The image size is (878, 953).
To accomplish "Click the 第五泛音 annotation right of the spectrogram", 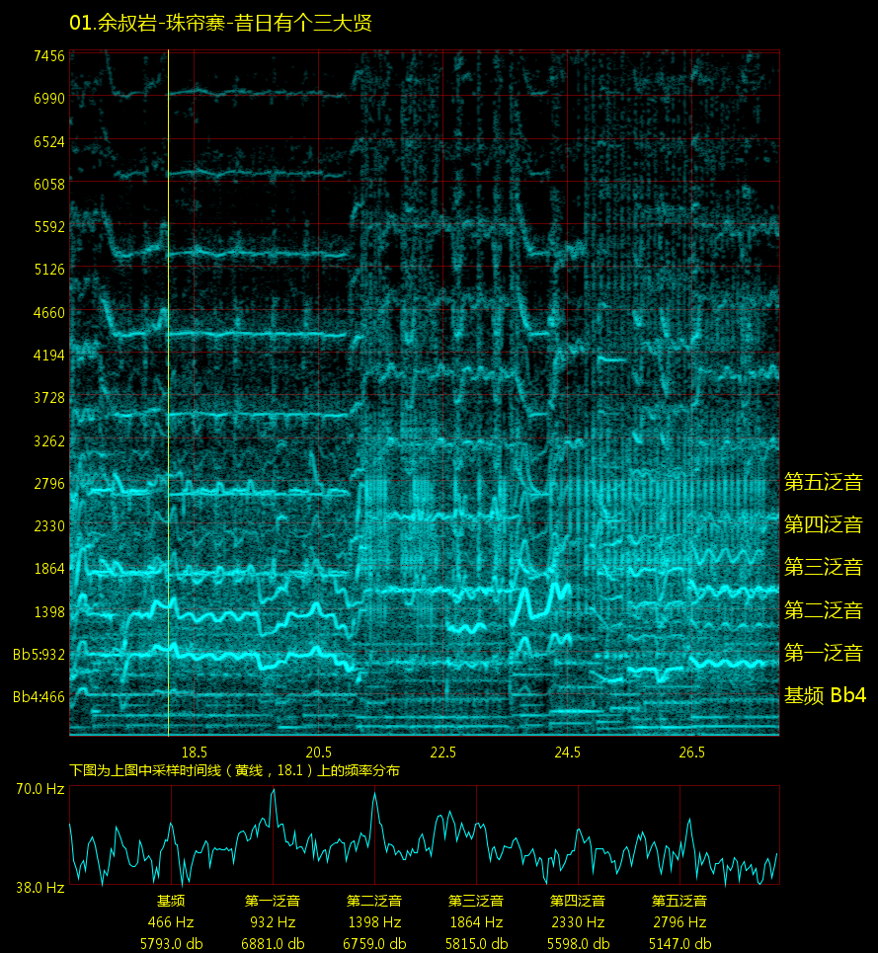I will [x=823, y=482].
